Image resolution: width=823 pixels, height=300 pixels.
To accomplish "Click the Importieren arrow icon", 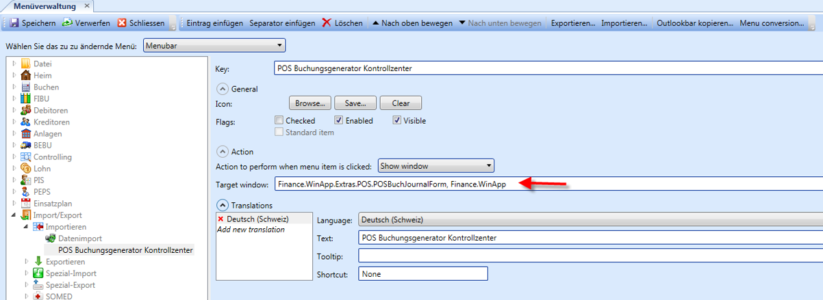I will (38, 226).
